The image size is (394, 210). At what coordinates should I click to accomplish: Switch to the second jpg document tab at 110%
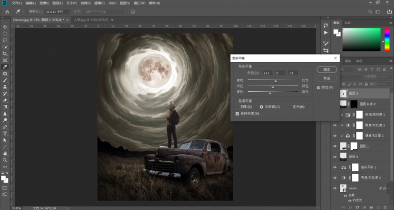(x=91, y=20)
